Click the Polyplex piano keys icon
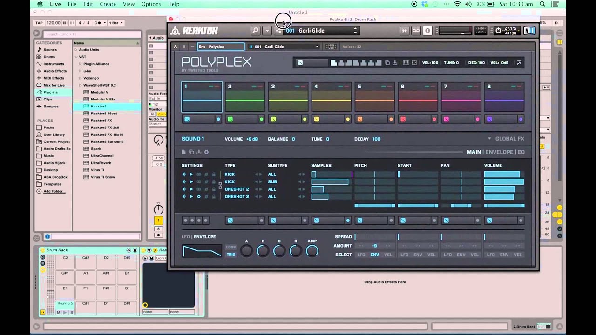This screenshot has width=596, height=335. click(x=406, y=63)
